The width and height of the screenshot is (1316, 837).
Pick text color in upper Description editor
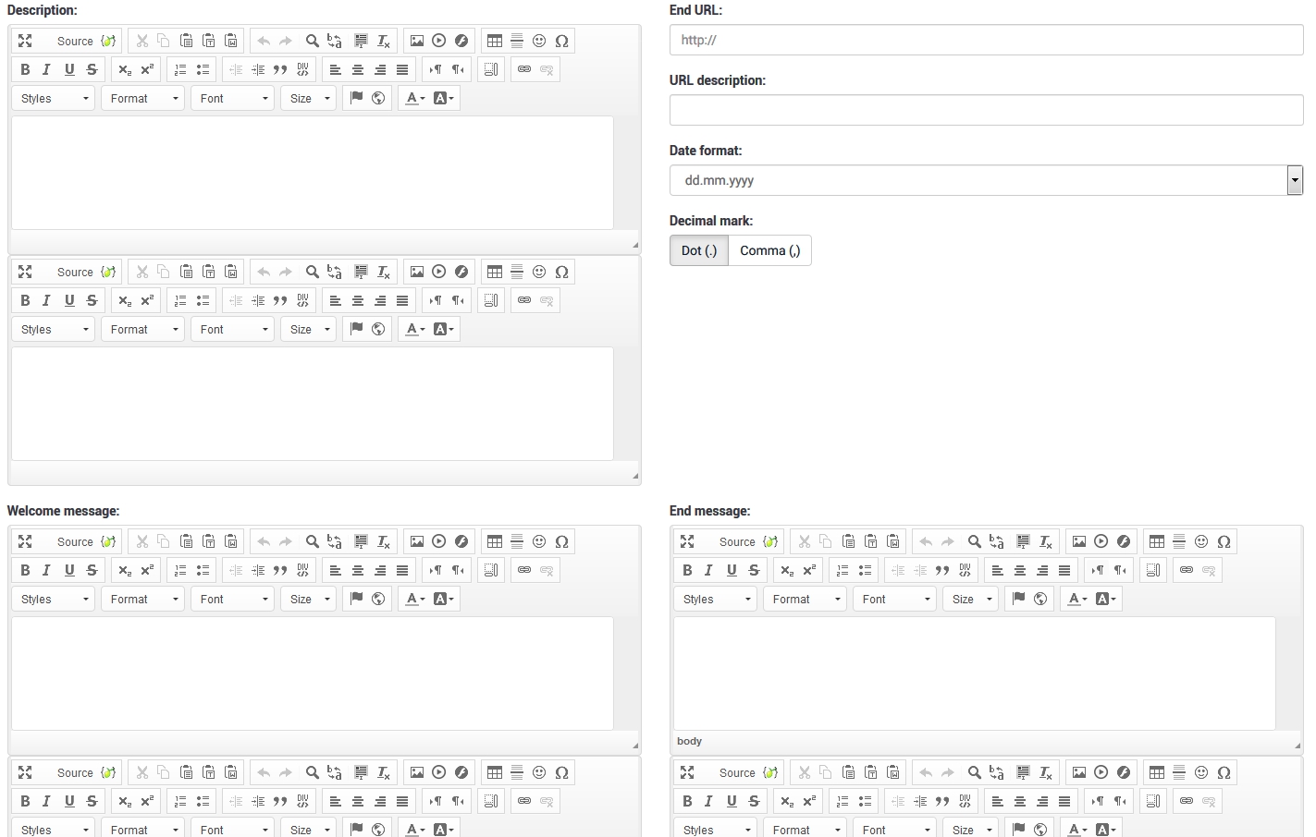414,98
